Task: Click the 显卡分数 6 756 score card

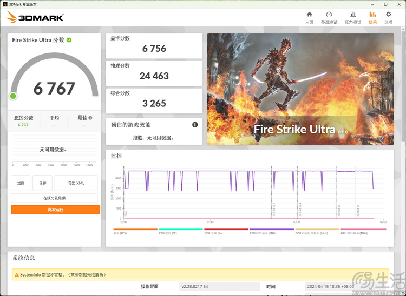Action: point(154,46)
